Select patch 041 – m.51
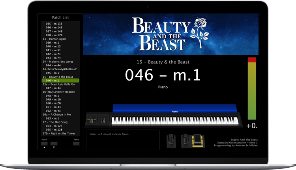Viewport: 296px width, 170px height. pos(60,50)
